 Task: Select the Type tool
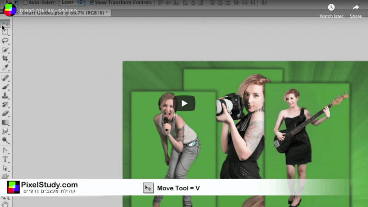(5, 160)
